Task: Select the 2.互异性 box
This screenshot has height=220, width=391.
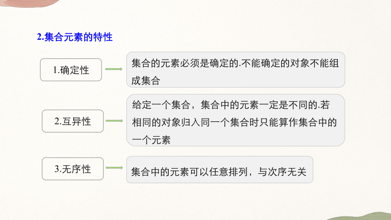Action: [73, 121]
